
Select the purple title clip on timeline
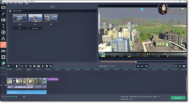coord(53,79)
